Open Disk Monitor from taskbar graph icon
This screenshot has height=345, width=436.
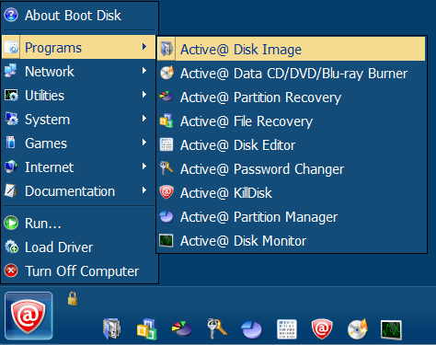[x=391, y=330]
